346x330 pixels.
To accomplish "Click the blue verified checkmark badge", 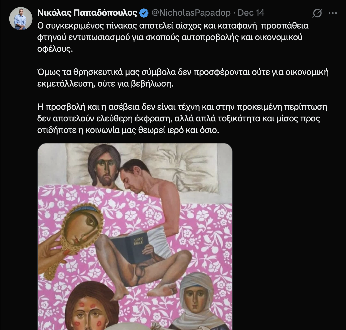I will tap(144, 13).
